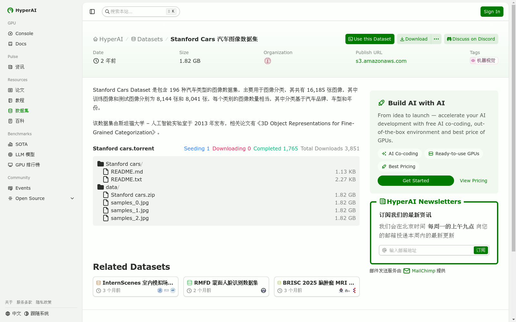The width and height of the screenshot is (516, 322).
Task: Open the 中文 language selector
Action: [x=13, y=314]
